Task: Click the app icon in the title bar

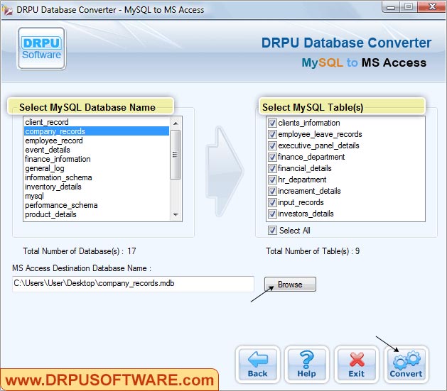Action: pos(7,10)
